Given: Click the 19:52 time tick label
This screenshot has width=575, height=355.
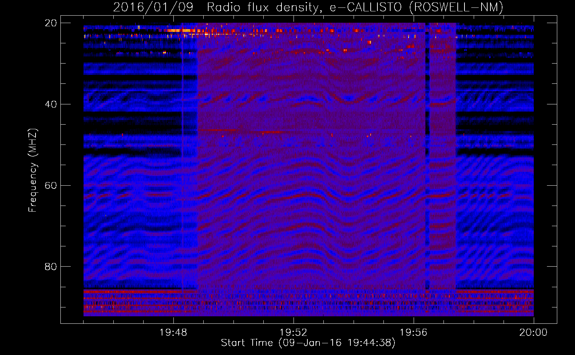Looking at the screenshot, I should (294, 333).
